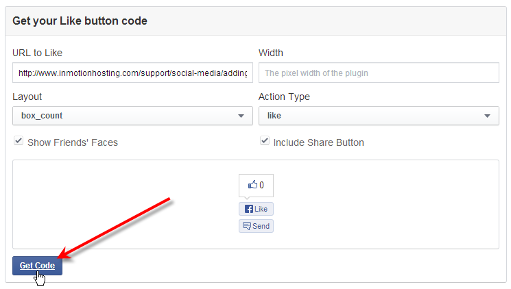Click the "Get your Like button code" heading
The image size is (511, 289).
[x=80, y=21]
